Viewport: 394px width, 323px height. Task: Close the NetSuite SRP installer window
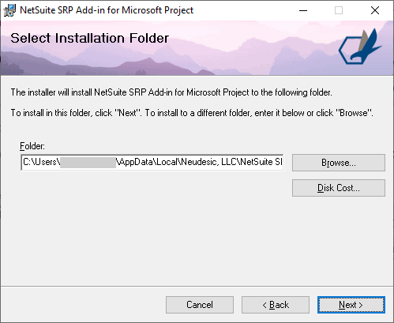(x=375, y=10)
